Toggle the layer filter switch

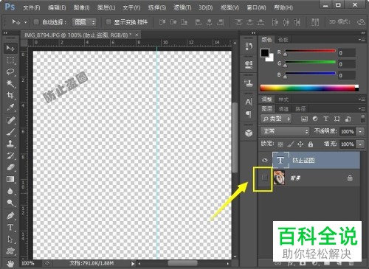click(363, 119)
